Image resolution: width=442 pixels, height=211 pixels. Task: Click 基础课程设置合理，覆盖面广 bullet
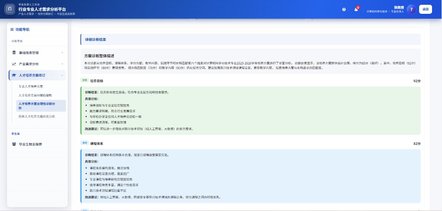[x=109, y=174]
